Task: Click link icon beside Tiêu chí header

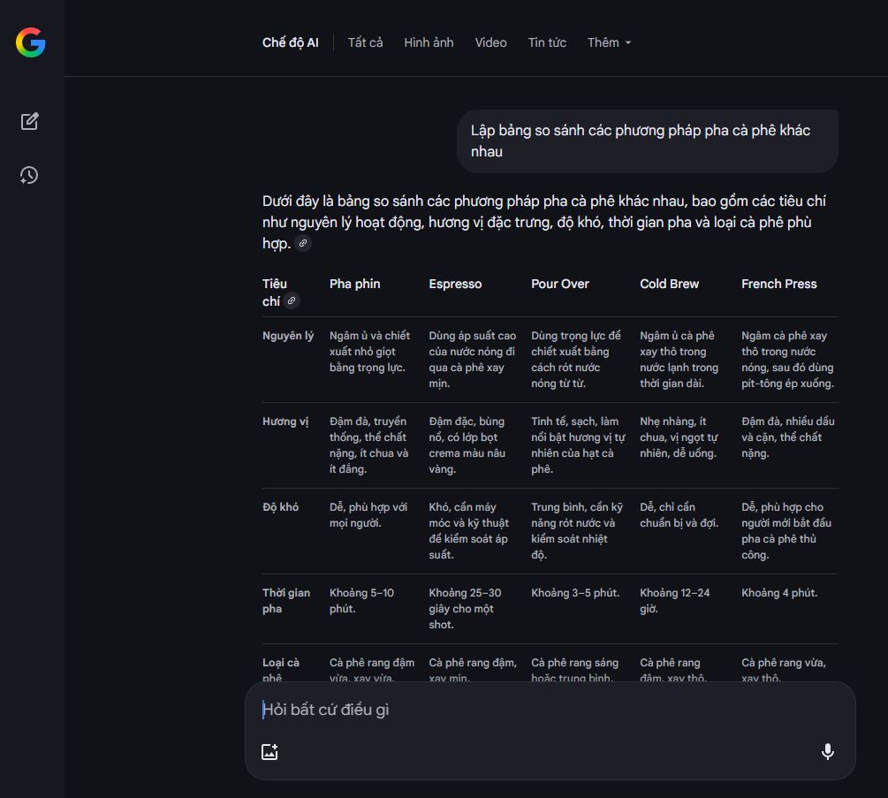Action: pyautogui.click(x=292, y=301)
